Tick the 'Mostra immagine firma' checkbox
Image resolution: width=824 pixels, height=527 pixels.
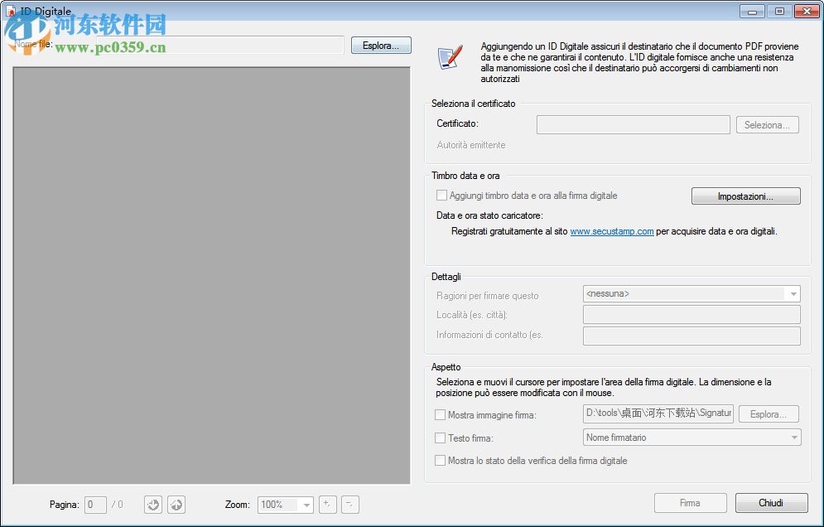[441, 415]
